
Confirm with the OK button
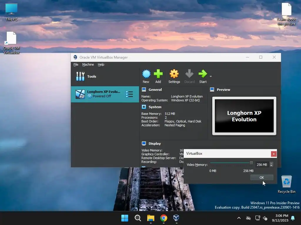click(262, 178)
